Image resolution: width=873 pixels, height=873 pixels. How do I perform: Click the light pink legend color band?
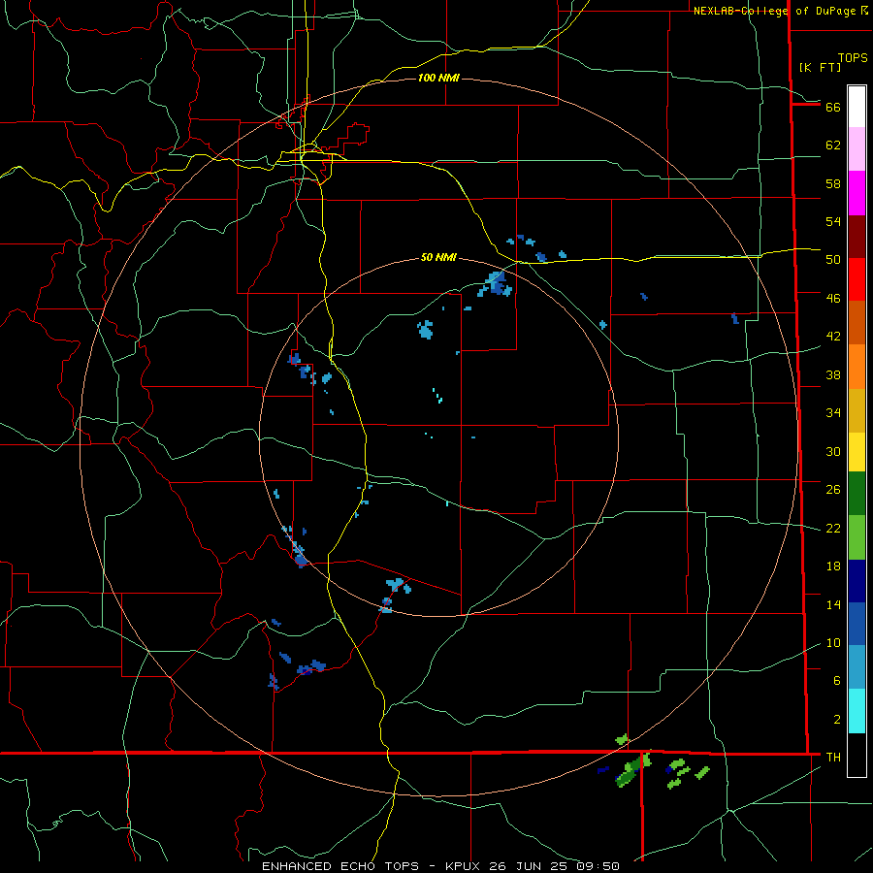pos(857,148)
